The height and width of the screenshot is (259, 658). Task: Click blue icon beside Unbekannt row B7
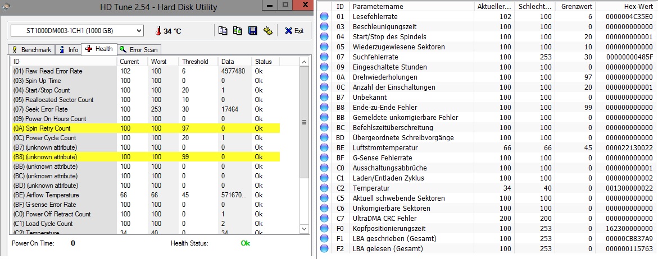[324, 98]
